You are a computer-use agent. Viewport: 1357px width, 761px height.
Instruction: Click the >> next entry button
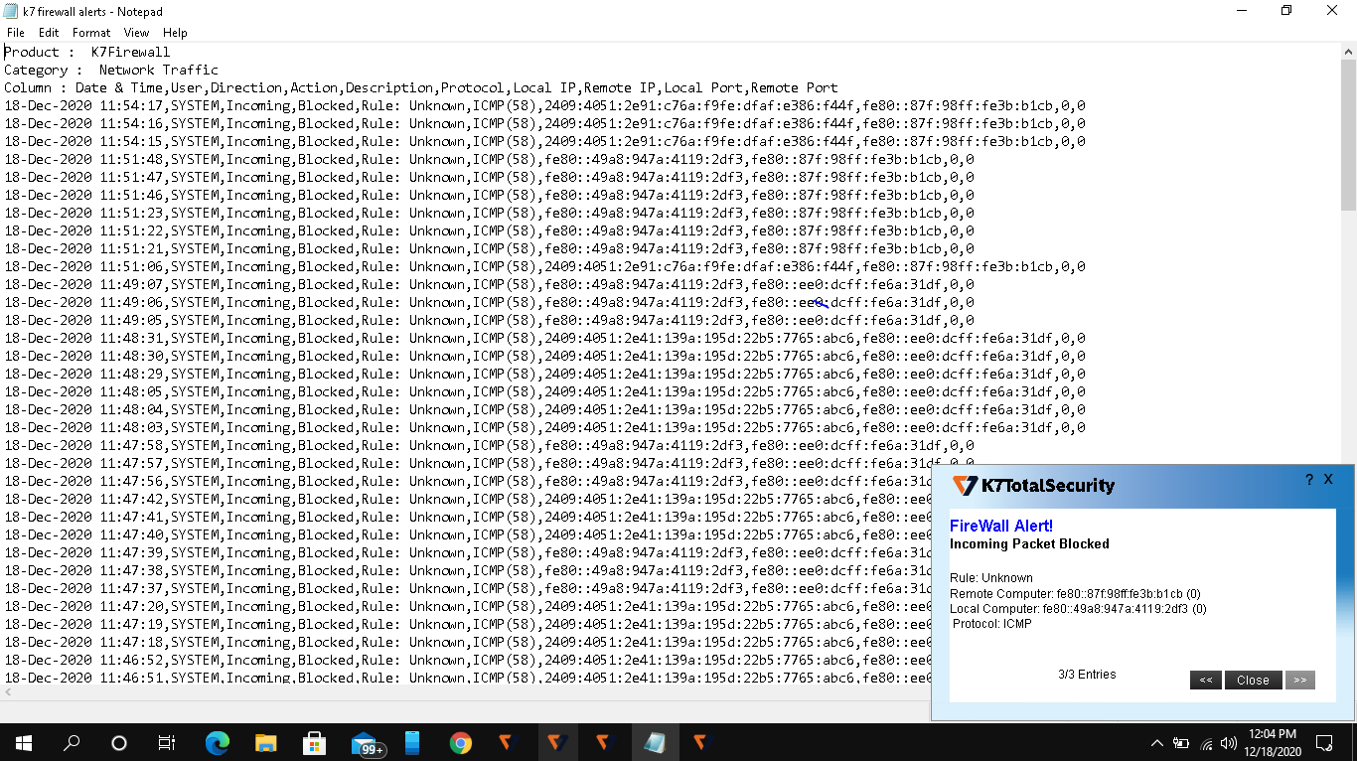(x=1299, y=681)
